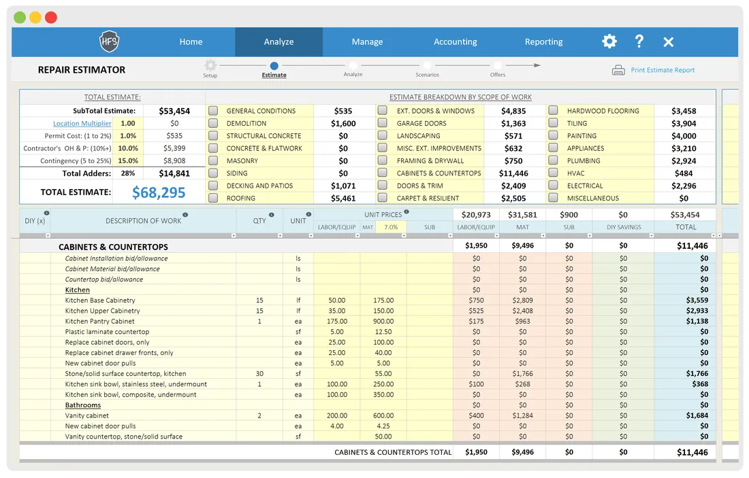This screenshot has height=478, width=749.
Task: Check the Demolition scope checkbox
Action: point(213,123)
